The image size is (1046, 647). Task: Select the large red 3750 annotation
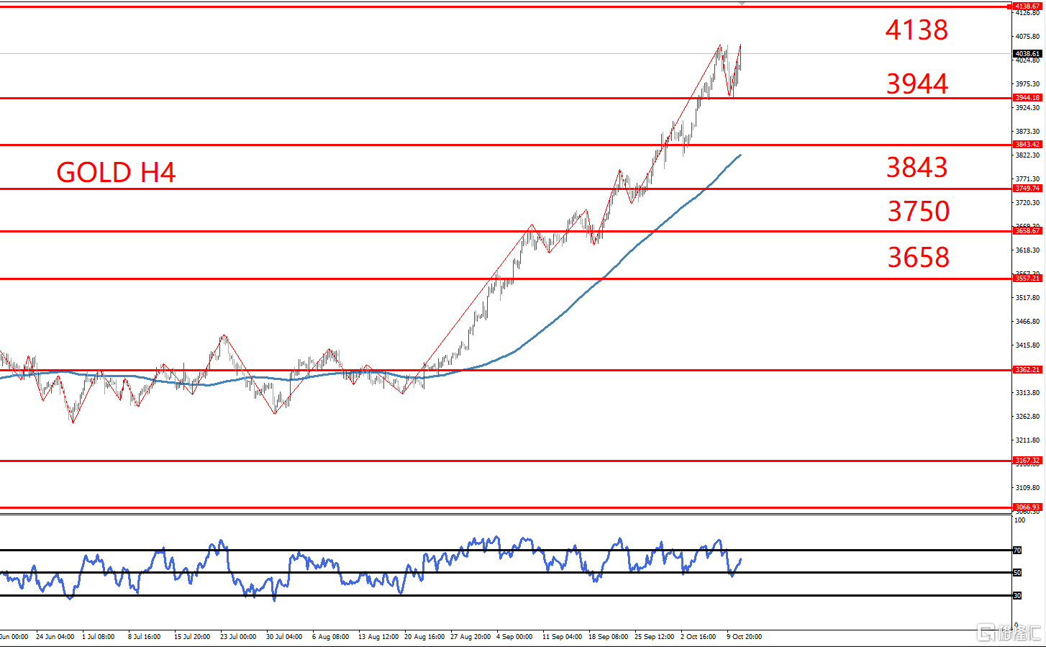click(918, 212)
